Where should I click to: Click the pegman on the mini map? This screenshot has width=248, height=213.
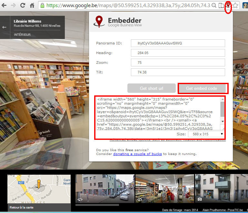pos(39,184)
